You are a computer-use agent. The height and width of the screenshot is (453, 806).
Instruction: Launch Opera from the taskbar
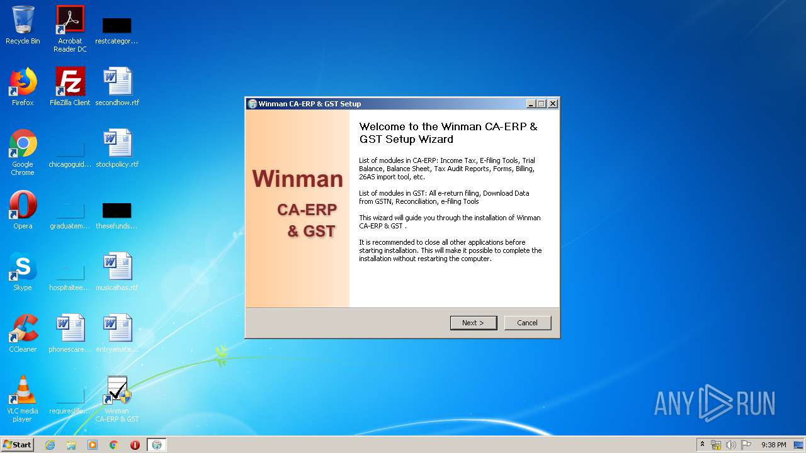pos(135,445)
